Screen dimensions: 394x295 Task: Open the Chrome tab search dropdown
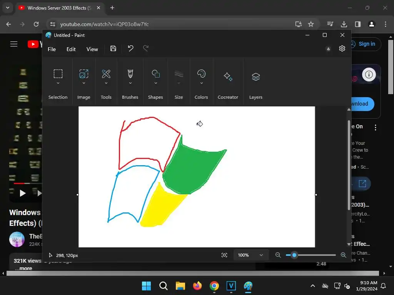click(x=8, y=8)
